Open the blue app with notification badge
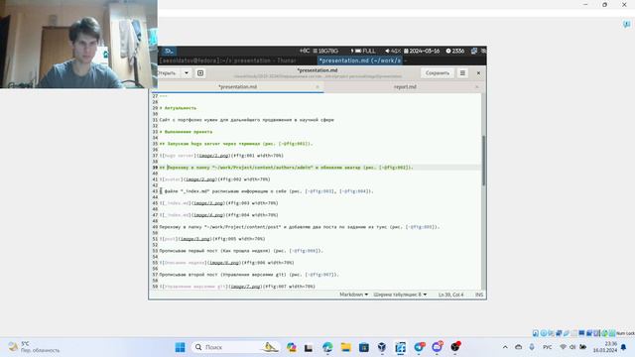Viewport: 635px width, 357px height. tap(419, 347)
